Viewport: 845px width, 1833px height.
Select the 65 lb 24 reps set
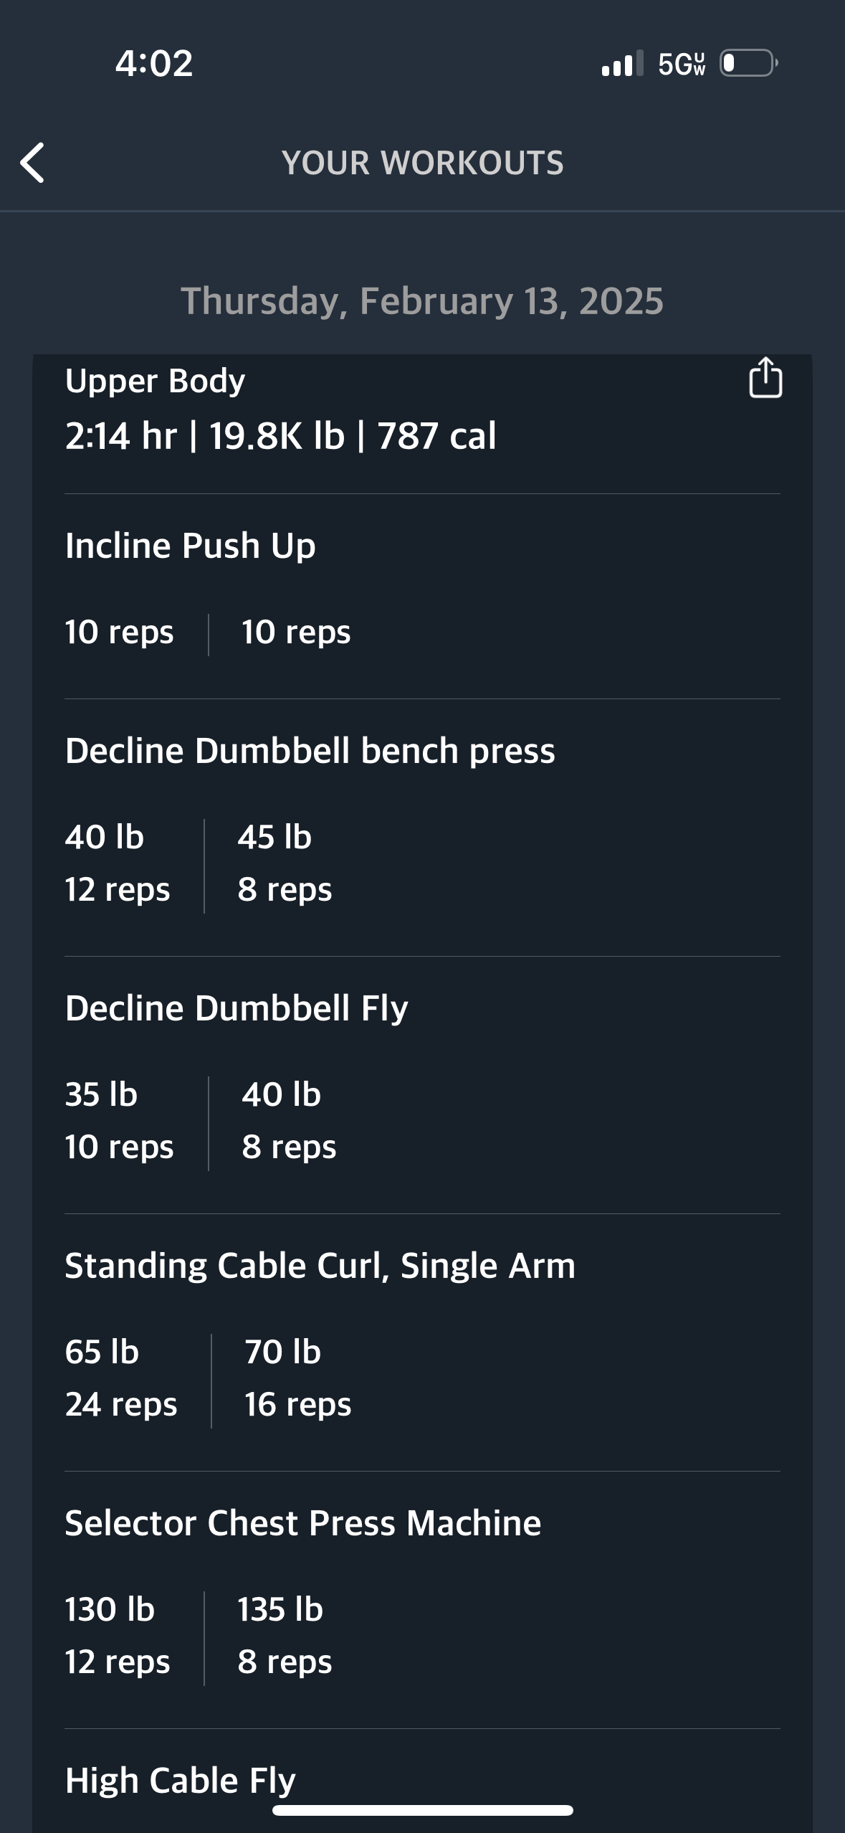(120, 1378)
